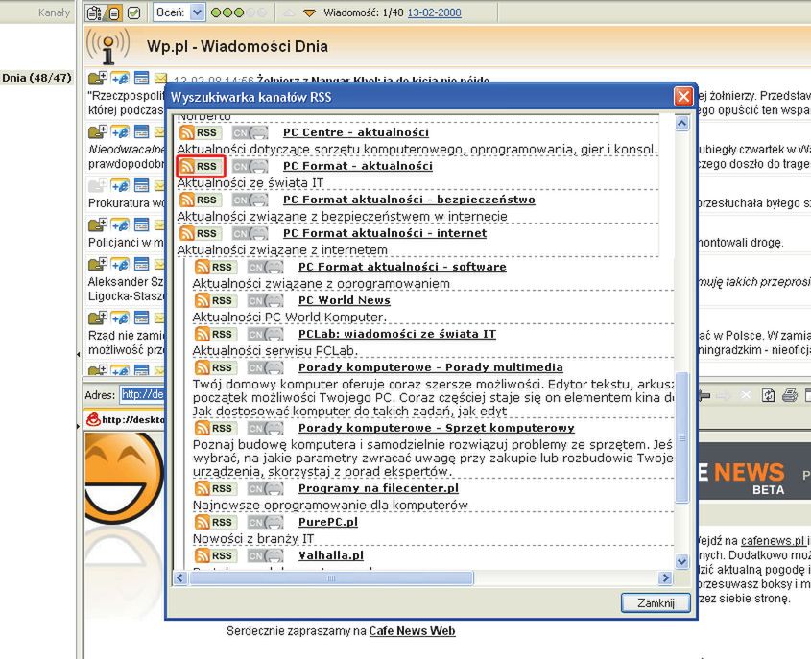Image resolution: width=811 pixels, height=659 pixels.
Task: Click CN button for PurePC.pl
Action: coord(265,523)
